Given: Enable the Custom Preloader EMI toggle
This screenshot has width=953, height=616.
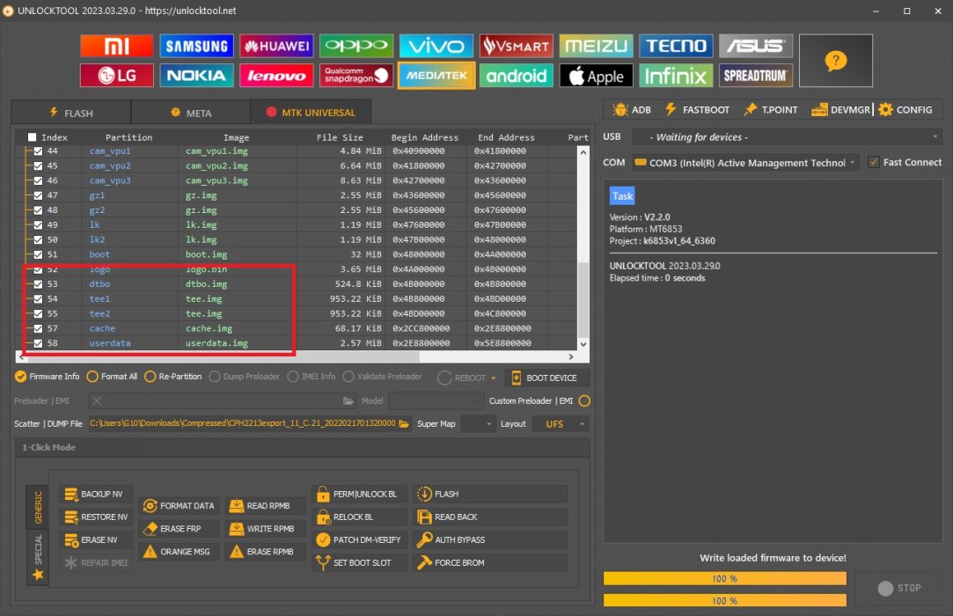Looking at the screenshot, I should point(584,400).
